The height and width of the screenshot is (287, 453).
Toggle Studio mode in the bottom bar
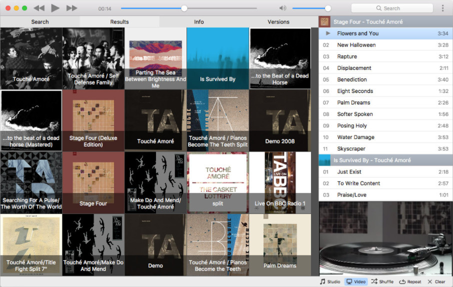click(330, 281)
